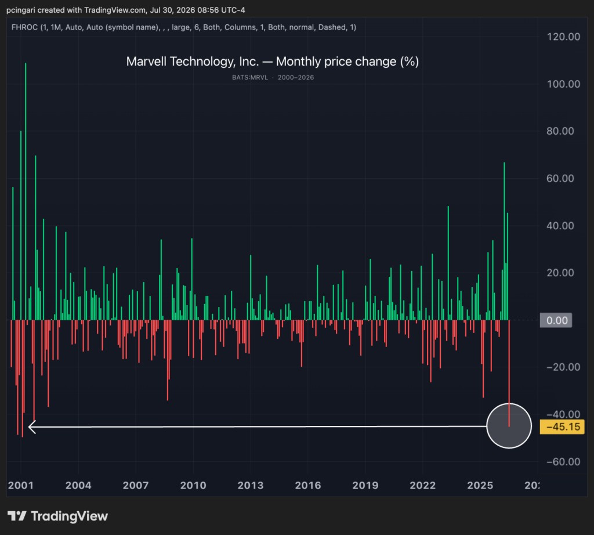Click the 2022 year label

pos(423,485)
